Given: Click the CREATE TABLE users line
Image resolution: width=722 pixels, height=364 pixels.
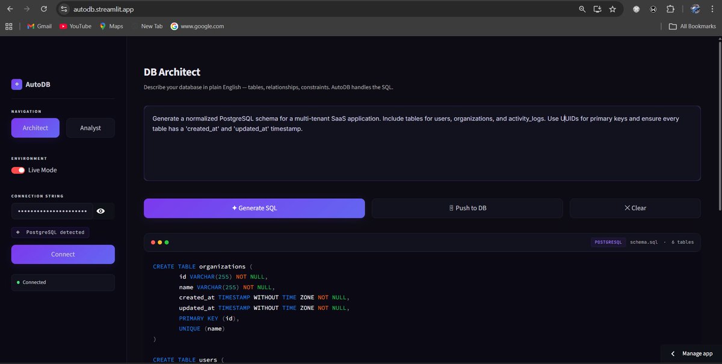Looking at the screenshot, I should coord(188,360).
